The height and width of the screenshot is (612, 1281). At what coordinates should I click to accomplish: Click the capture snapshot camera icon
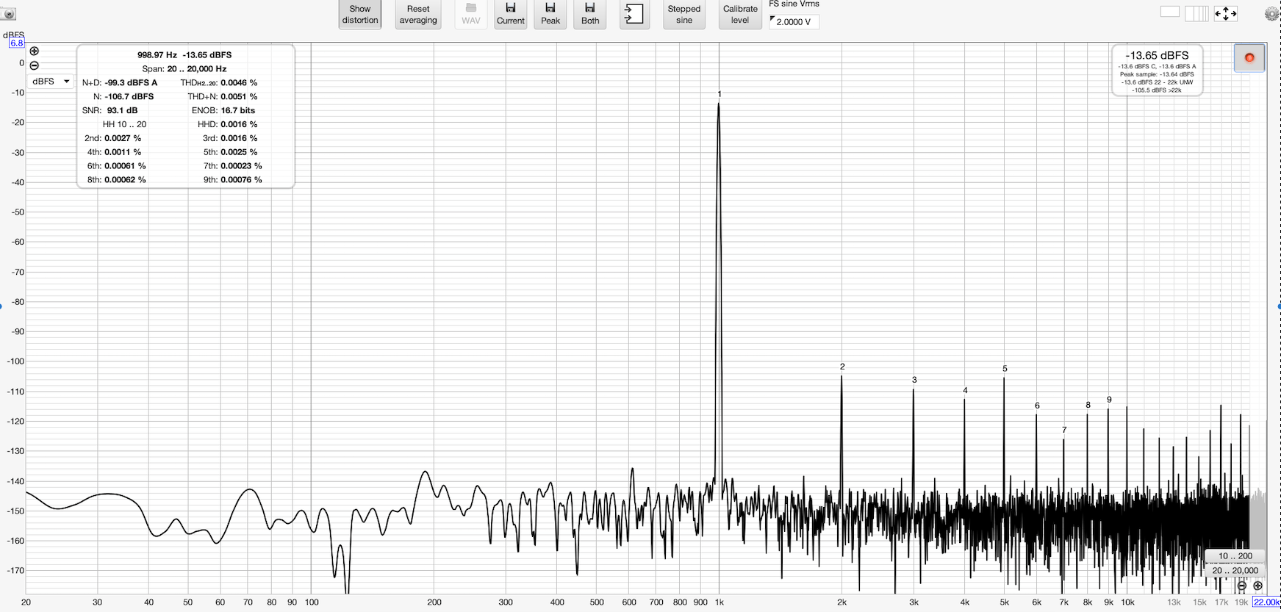[x=9, y=14]
